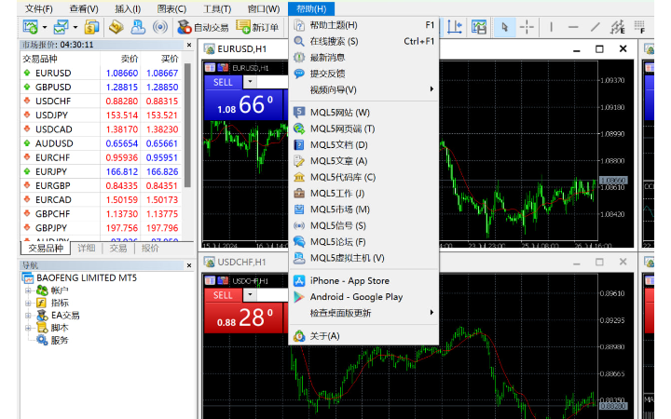The width and height of the screenshot is (671, 419).
Task: Click Android - Google Play link
Action: pos(363,297)
